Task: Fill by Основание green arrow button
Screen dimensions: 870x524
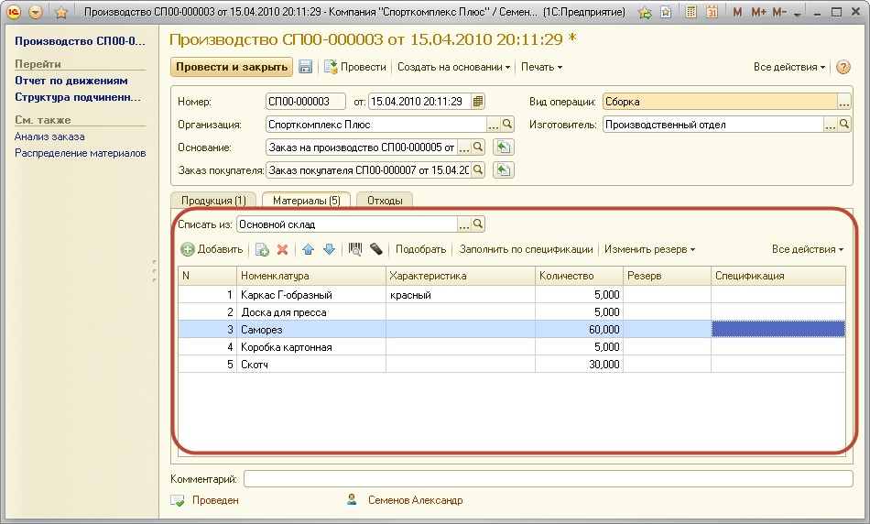Action: (x=504, y=147)
